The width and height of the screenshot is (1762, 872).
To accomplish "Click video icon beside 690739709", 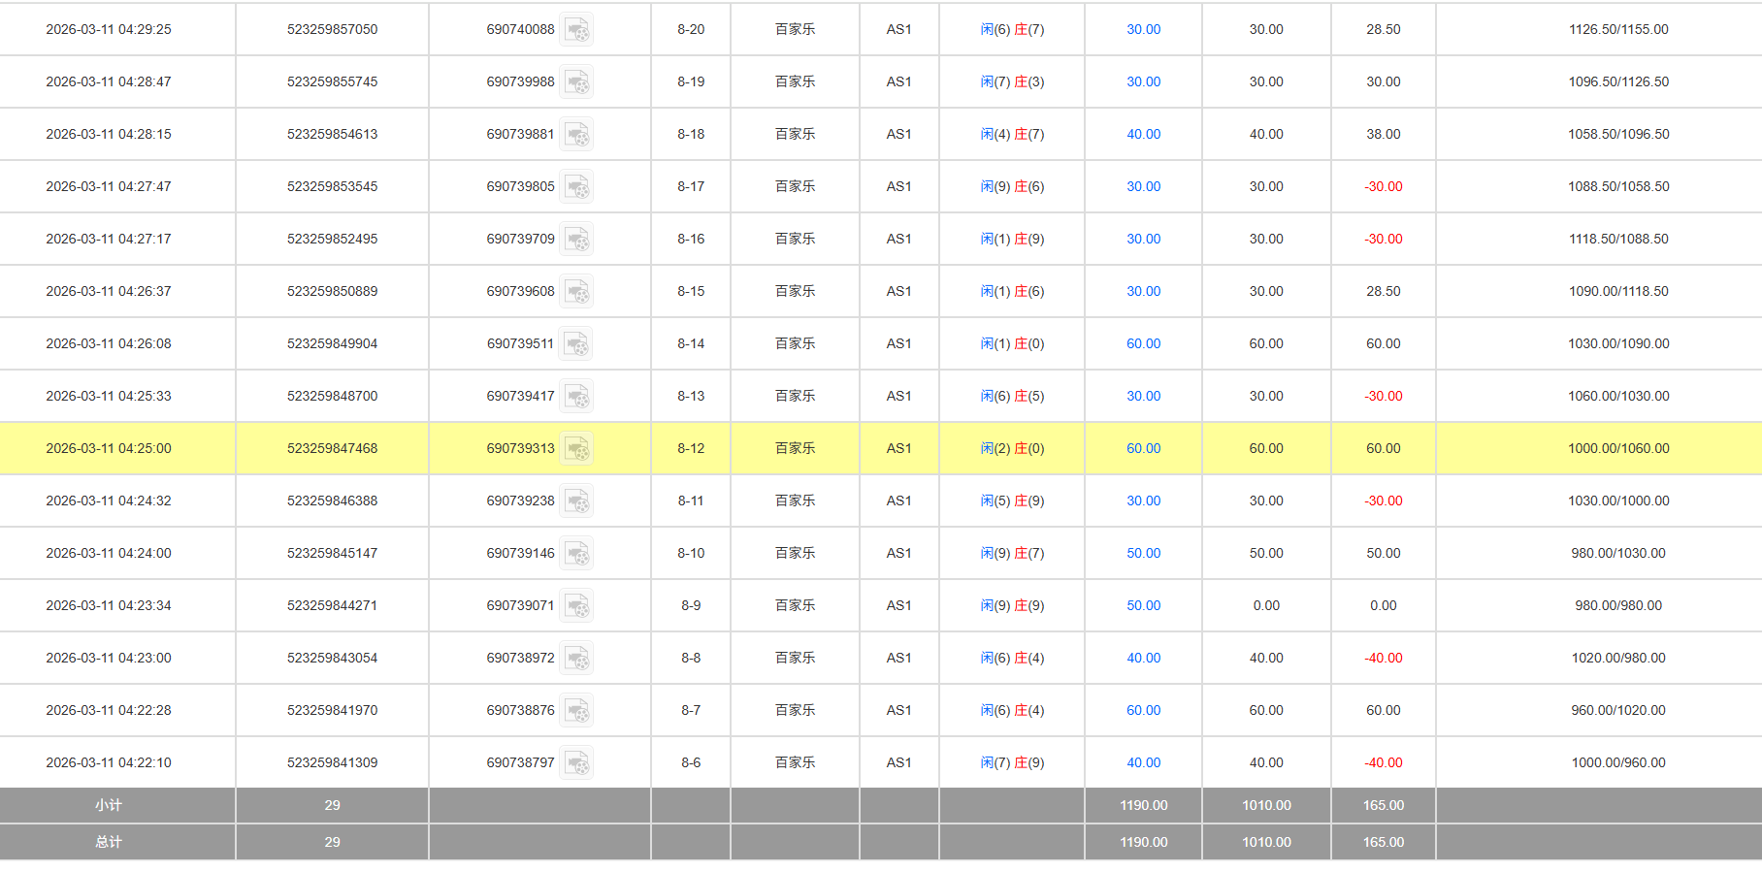I will coord(577,240).
